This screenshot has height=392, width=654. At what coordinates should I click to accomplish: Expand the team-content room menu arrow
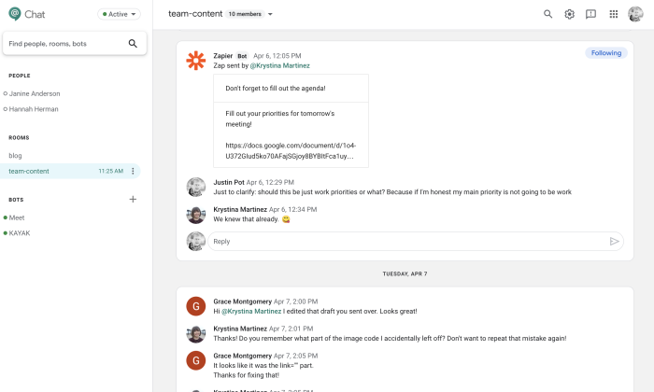270,14
